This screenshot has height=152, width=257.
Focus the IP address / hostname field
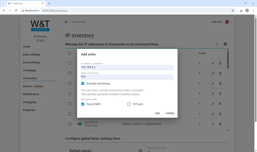coord(127,67)
